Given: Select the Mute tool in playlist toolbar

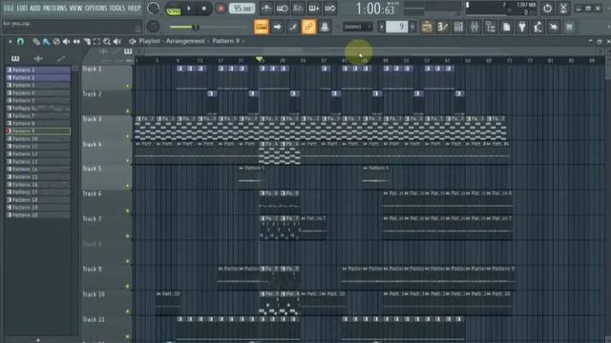Looking at the screenshot, I should pyautogui.click(x=66, y=41).
